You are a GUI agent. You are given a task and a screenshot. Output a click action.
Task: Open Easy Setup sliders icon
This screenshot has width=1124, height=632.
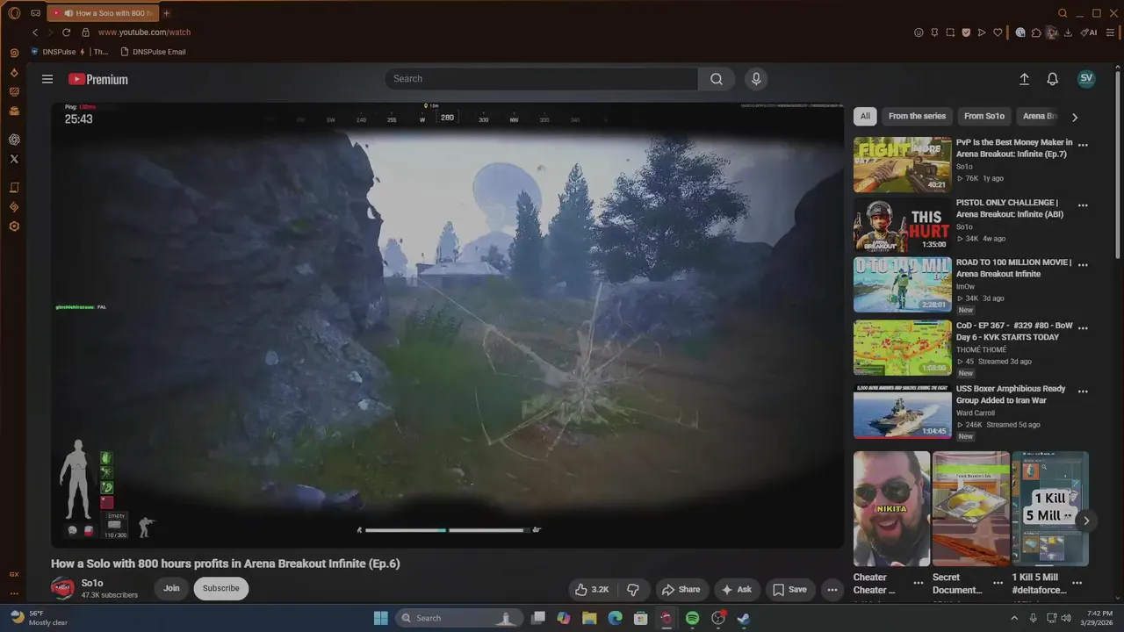[1111, 32]
